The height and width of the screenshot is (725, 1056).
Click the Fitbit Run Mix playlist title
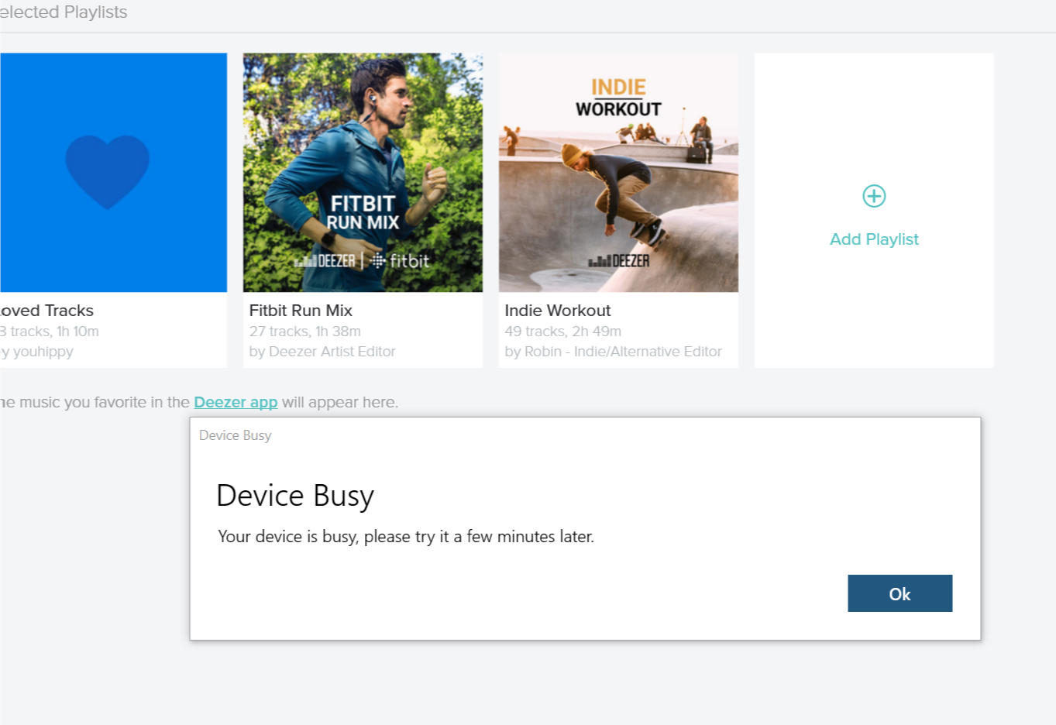coord(301,310)
